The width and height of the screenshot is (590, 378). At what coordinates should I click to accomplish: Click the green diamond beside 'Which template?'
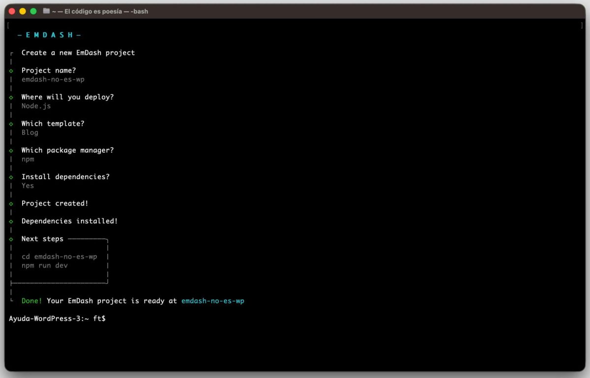[x=11, y=124]
